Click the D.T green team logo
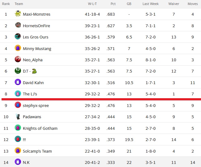 pyautogui.click(x=18, y=71)
